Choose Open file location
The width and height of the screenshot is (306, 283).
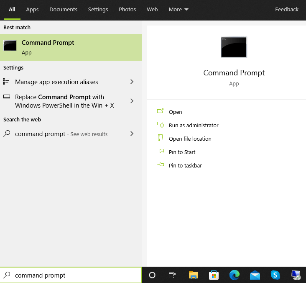[190, 139]
